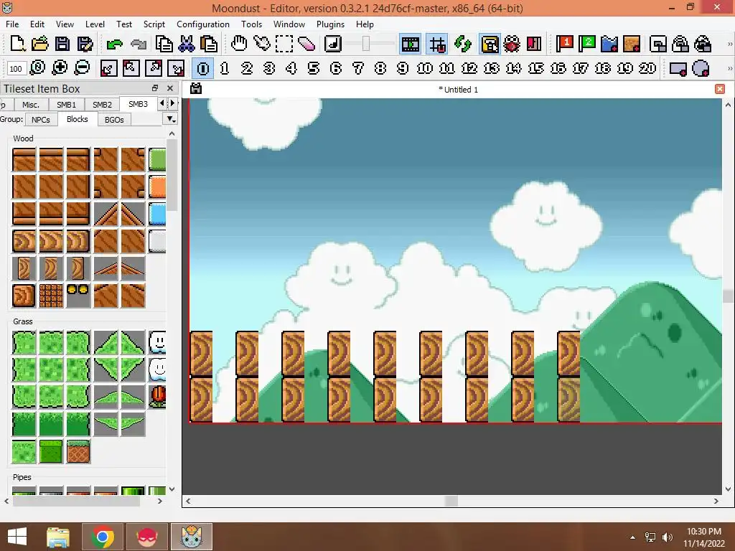Click the level canvas horizontal scrollbar thumb
The height and width of the screenshot is (551, 735).
pos(451,501)
